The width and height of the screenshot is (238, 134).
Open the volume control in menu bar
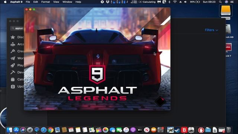click(x=185, y=2)
